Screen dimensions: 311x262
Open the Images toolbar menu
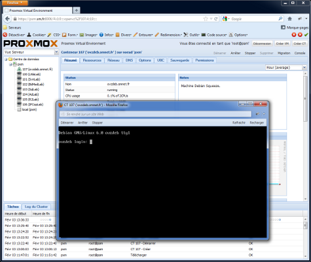point(88,35)
